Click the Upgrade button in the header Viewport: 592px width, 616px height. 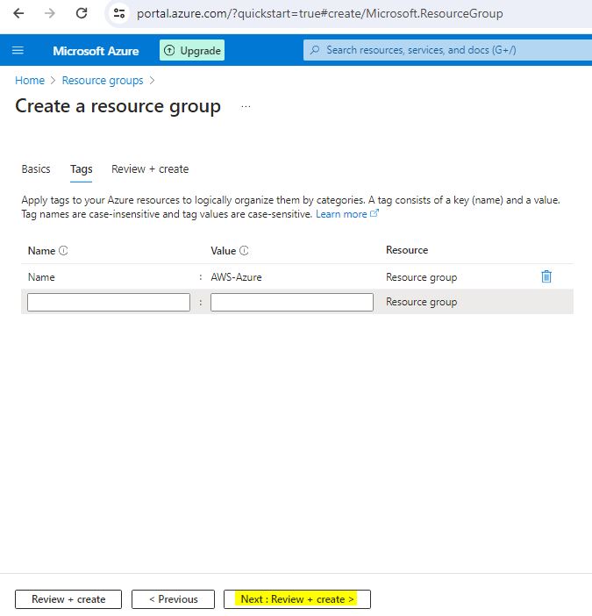point(192,51)
